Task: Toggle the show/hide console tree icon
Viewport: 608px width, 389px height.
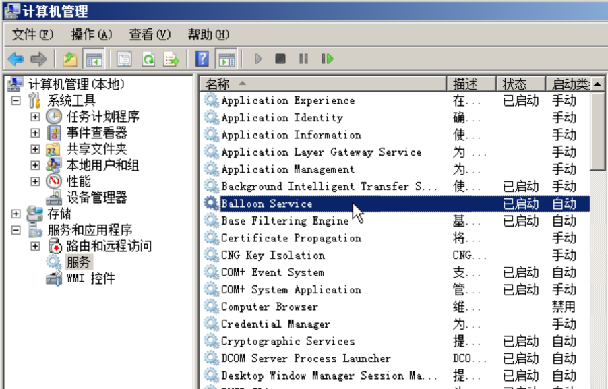Action: click(94, 59)
